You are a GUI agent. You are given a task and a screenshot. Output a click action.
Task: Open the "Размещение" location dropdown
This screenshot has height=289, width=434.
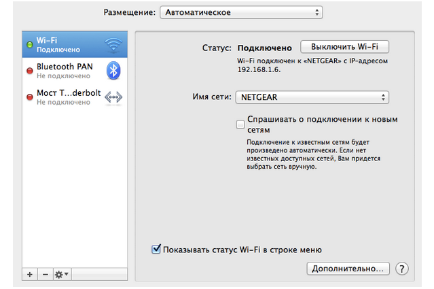pyautogui.click(x=240, y=12)
